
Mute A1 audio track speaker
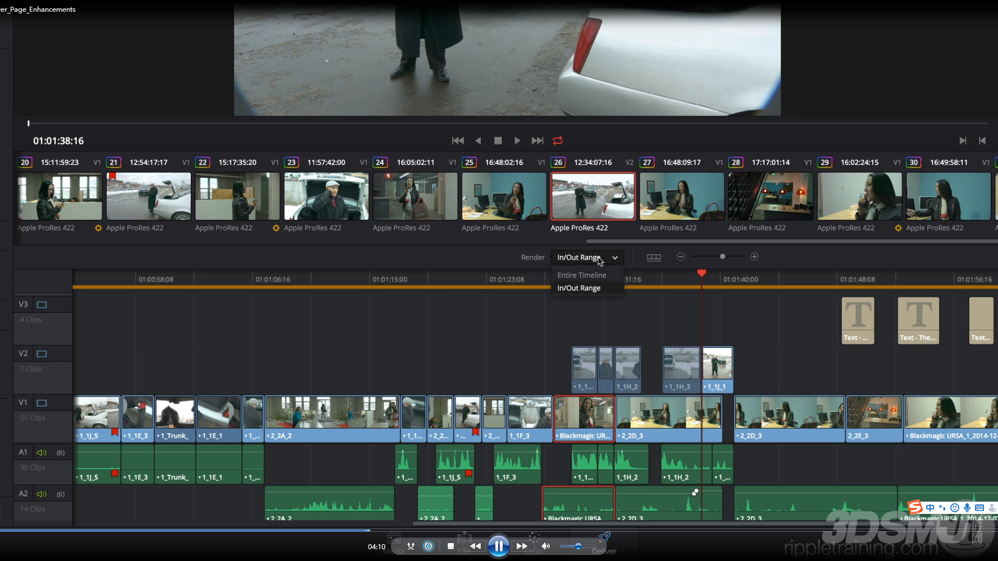(42, 452)
